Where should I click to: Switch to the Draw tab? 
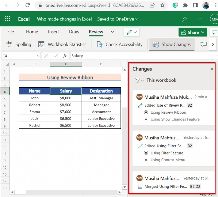point(74,32)
